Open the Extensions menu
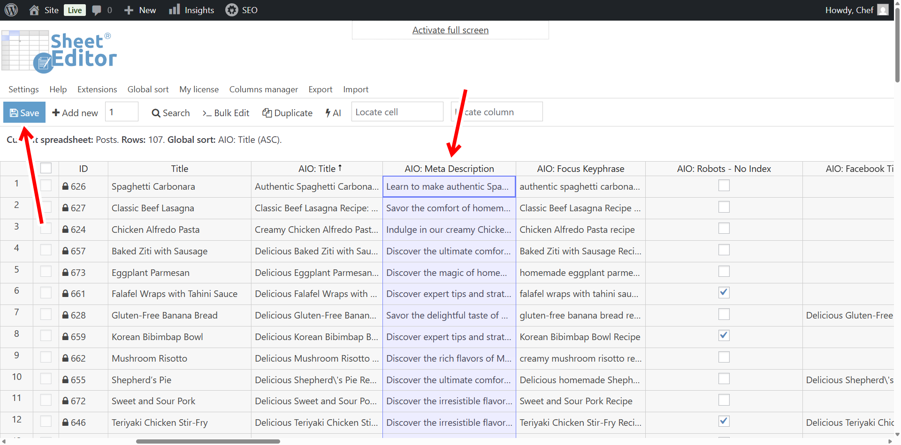 97,89
